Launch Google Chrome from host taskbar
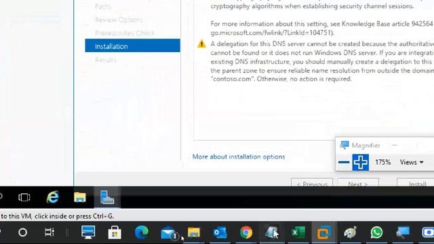The image size is (434, 244). [x=246, y=232]
